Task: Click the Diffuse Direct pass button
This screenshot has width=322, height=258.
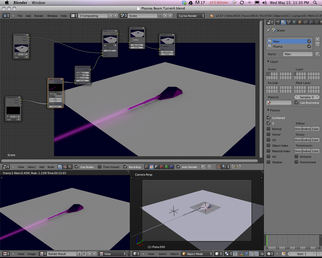Action: click(298, 129)
